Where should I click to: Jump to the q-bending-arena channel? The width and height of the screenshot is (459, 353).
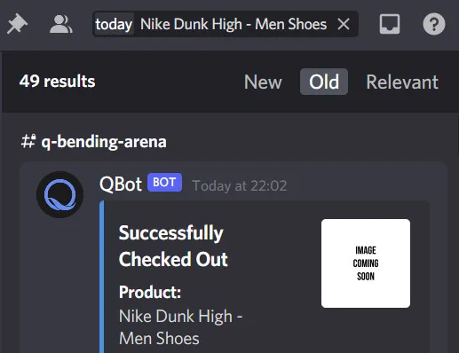104,141
